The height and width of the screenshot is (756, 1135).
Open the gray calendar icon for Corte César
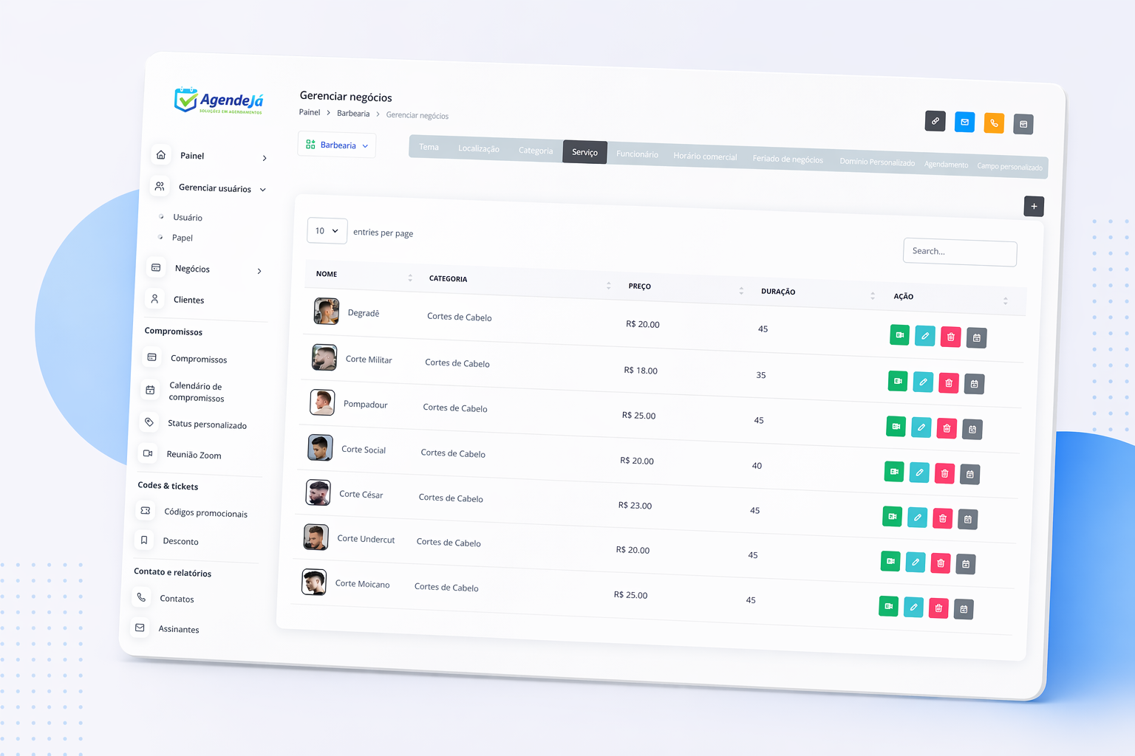968,519
